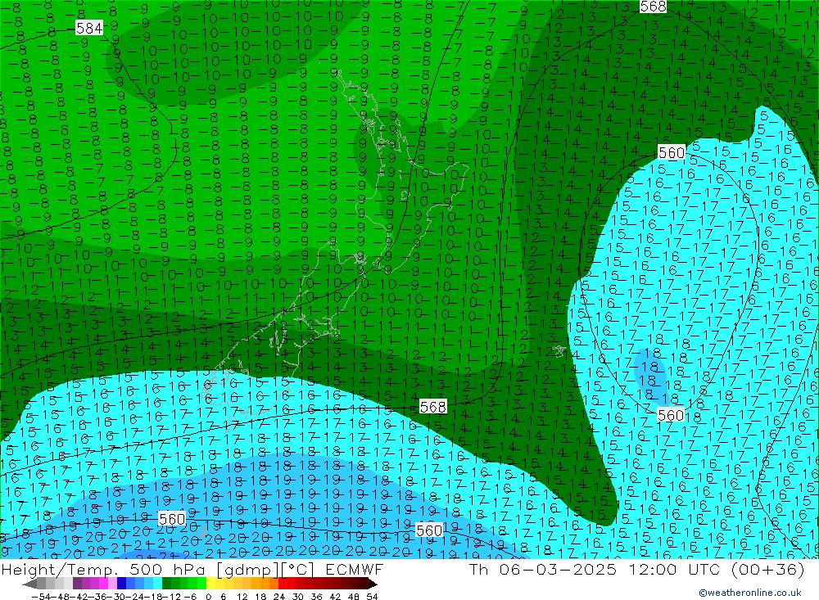
Task: Click the 0 legend value
Action: (208, 597)
